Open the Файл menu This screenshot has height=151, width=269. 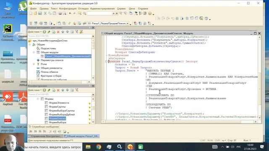(x=33, y=8)
